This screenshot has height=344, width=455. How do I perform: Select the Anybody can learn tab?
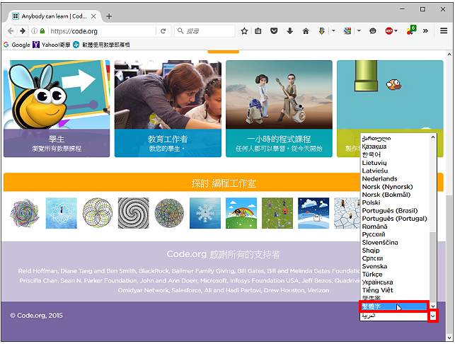tap(54, 16)
